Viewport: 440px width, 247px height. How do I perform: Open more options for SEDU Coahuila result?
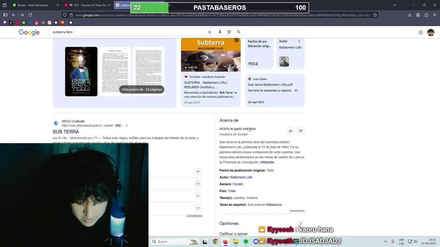point(126,126)
